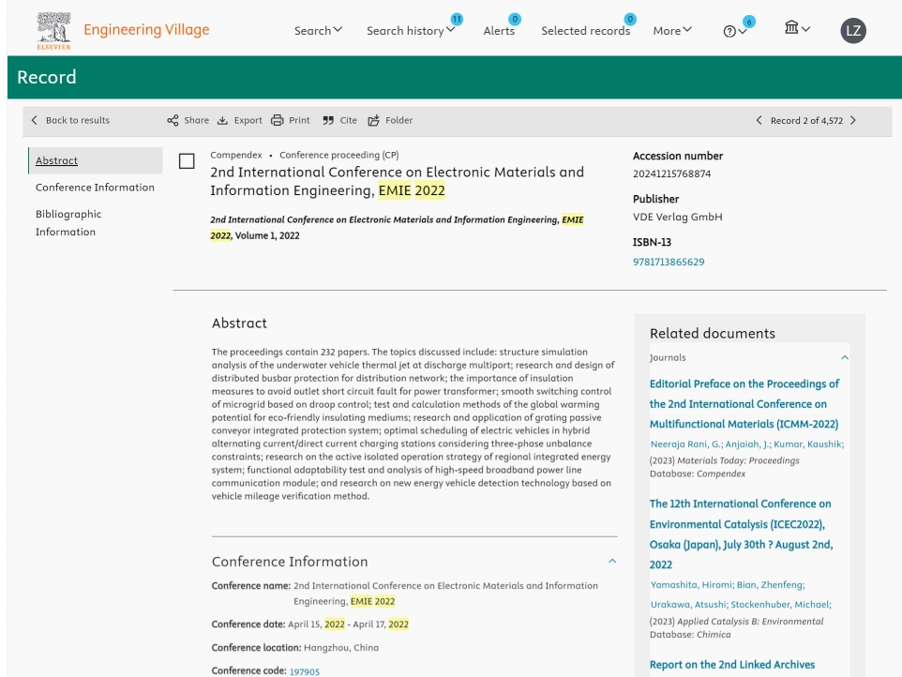Collapse the Conference Information section
The image size is (902, 677).
click(x=613, y=561)
